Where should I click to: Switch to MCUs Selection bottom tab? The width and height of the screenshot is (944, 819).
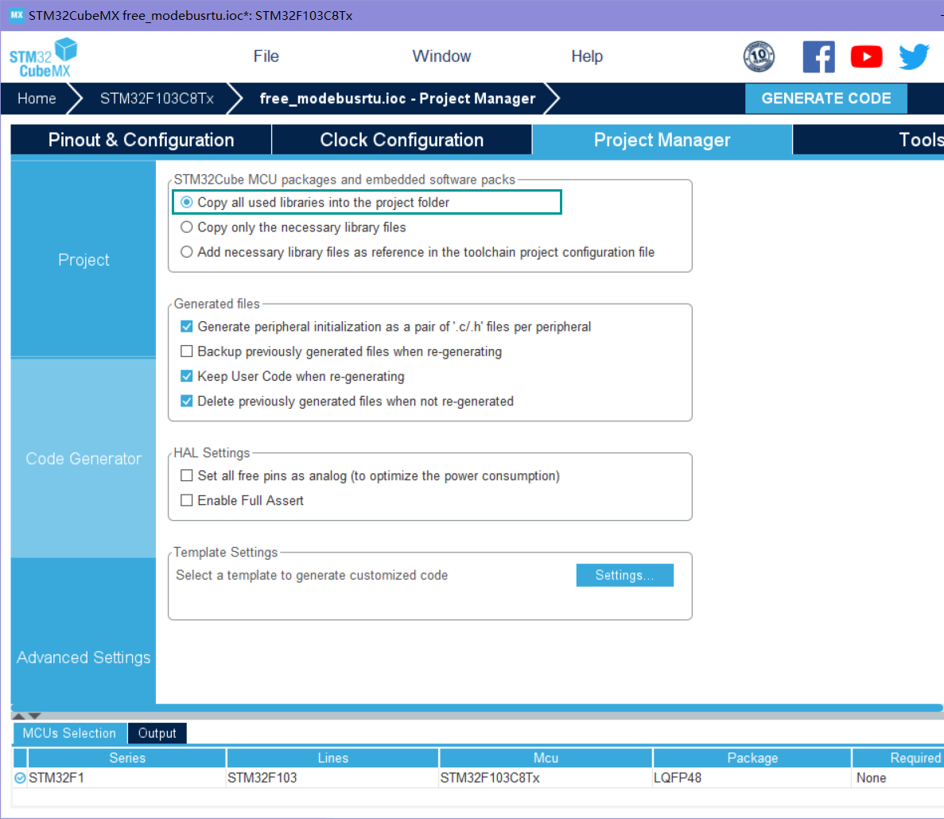point(69,733)
